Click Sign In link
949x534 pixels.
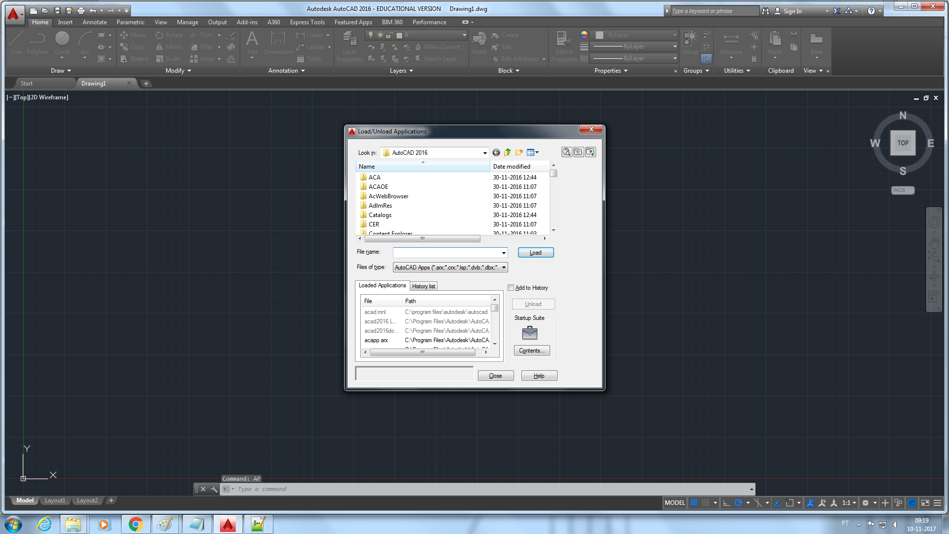click(792, 11)
